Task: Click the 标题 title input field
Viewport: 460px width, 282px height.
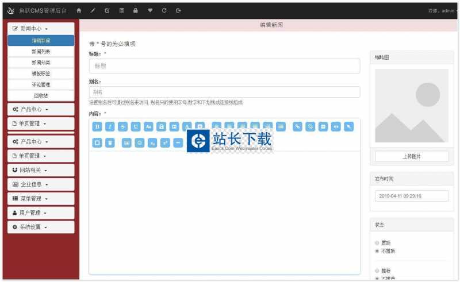Action: pyautogui.click(x=224, y=66)
